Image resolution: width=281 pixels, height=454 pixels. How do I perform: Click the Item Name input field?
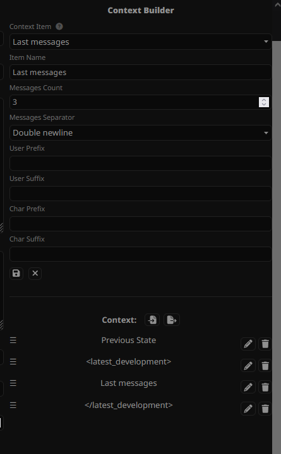click(141, 72)
